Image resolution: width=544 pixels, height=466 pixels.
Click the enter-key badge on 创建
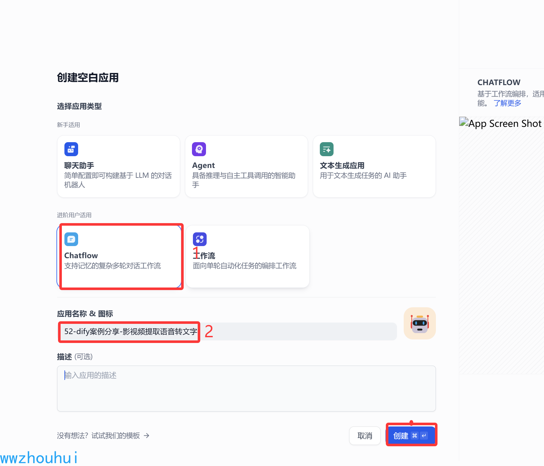click(x=424, y=436)
